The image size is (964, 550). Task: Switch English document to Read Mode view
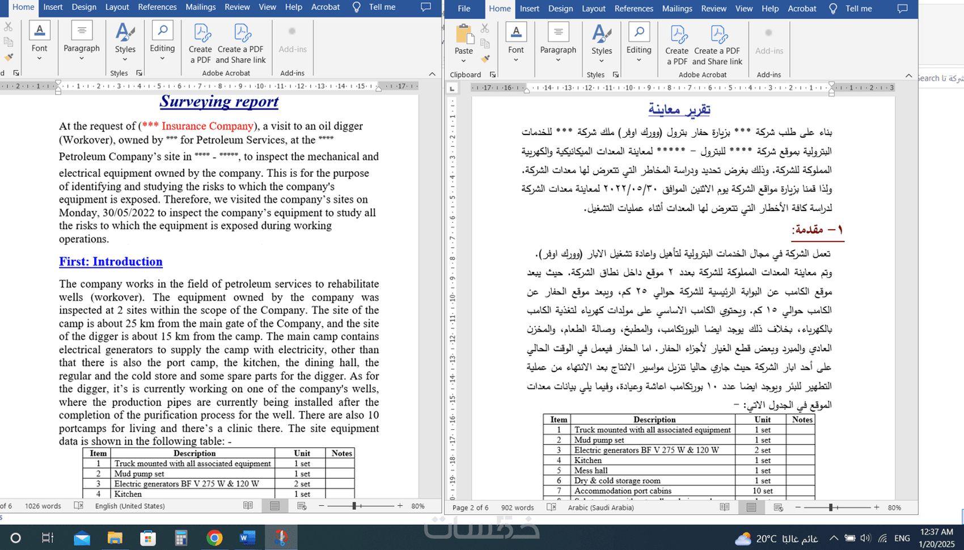[x=248, y=506]
